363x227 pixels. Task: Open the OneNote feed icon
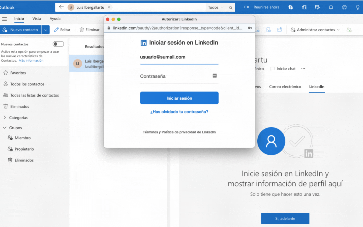304,7
